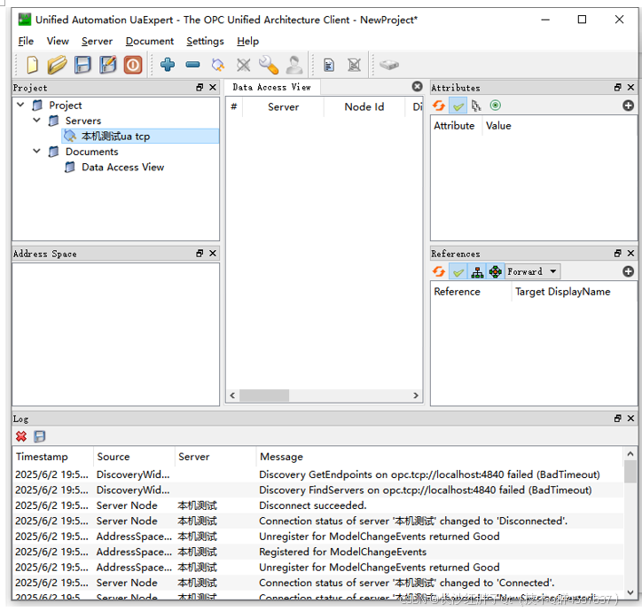The height and width of the screenshot is (611, 642).
Task: Select the 'Disconnect succeeded.' log entry
Action: click(x=318, y=505)
